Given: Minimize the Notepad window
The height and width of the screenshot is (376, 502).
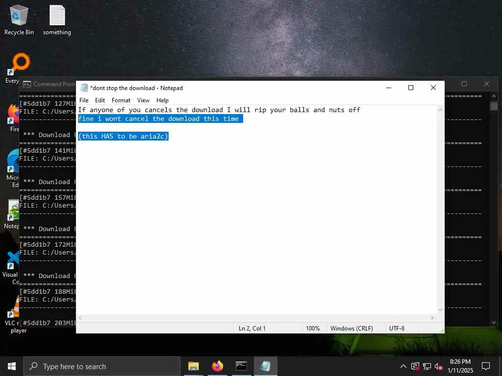Looking at the screenshot, I should (389, 88).
